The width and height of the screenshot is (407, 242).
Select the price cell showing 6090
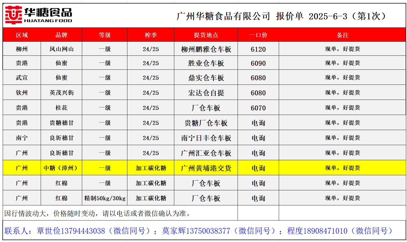pyautogui.click(x=258, y=63)
